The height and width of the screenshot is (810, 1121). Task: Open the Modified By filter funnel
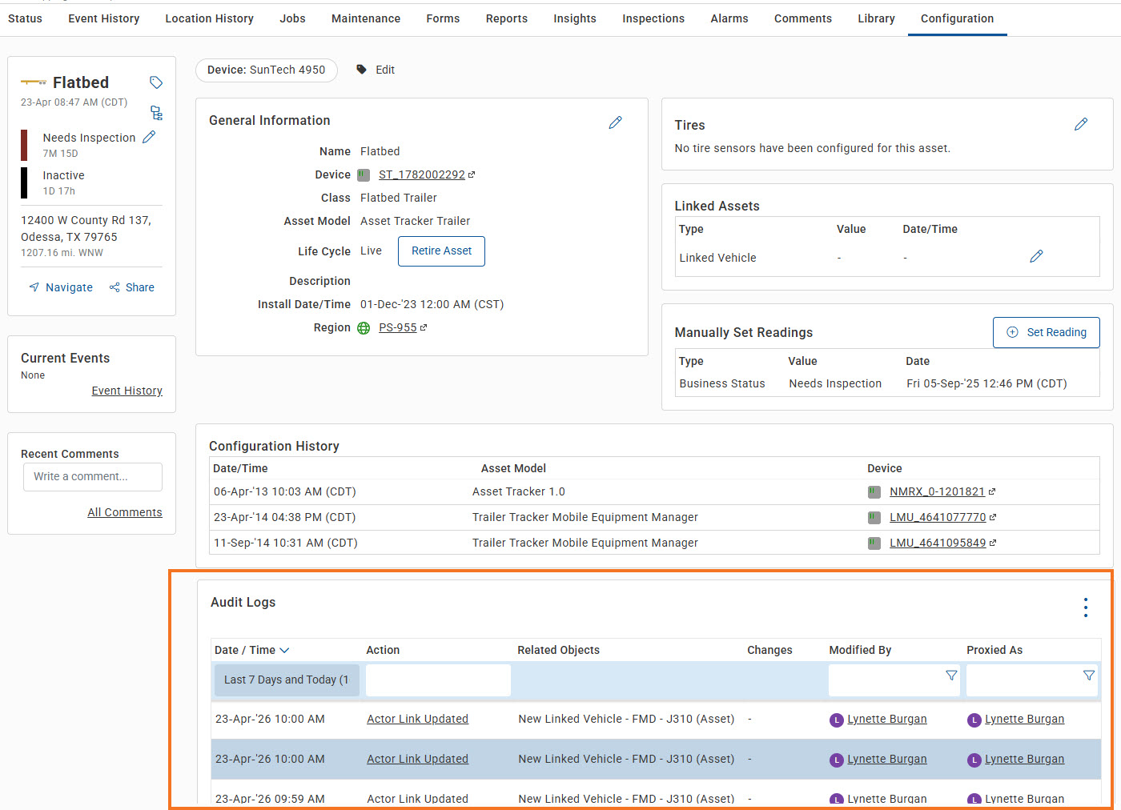pyautogui.click(x=951, y=676)
